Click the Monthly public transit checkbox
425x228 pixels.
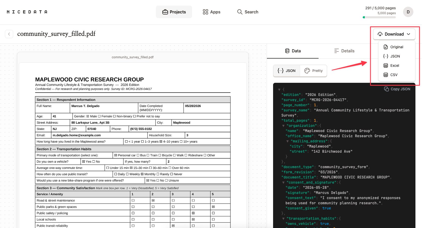click(x=142, y=174)
